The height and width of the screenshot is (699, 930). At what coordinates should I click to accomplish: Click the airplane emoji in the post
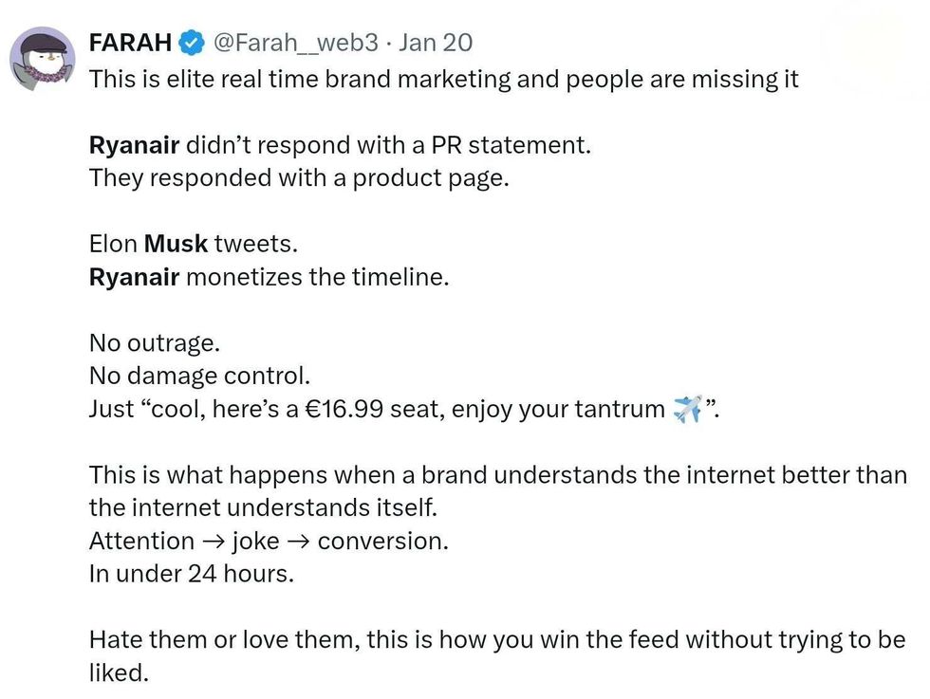coord(687,410)
